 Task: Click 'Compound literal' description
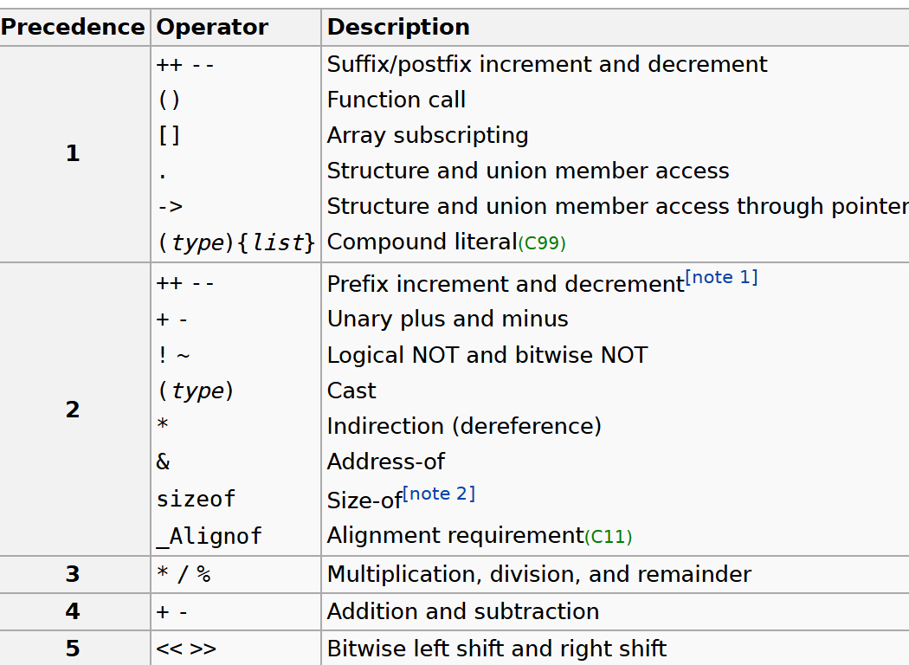pos(422,242)
